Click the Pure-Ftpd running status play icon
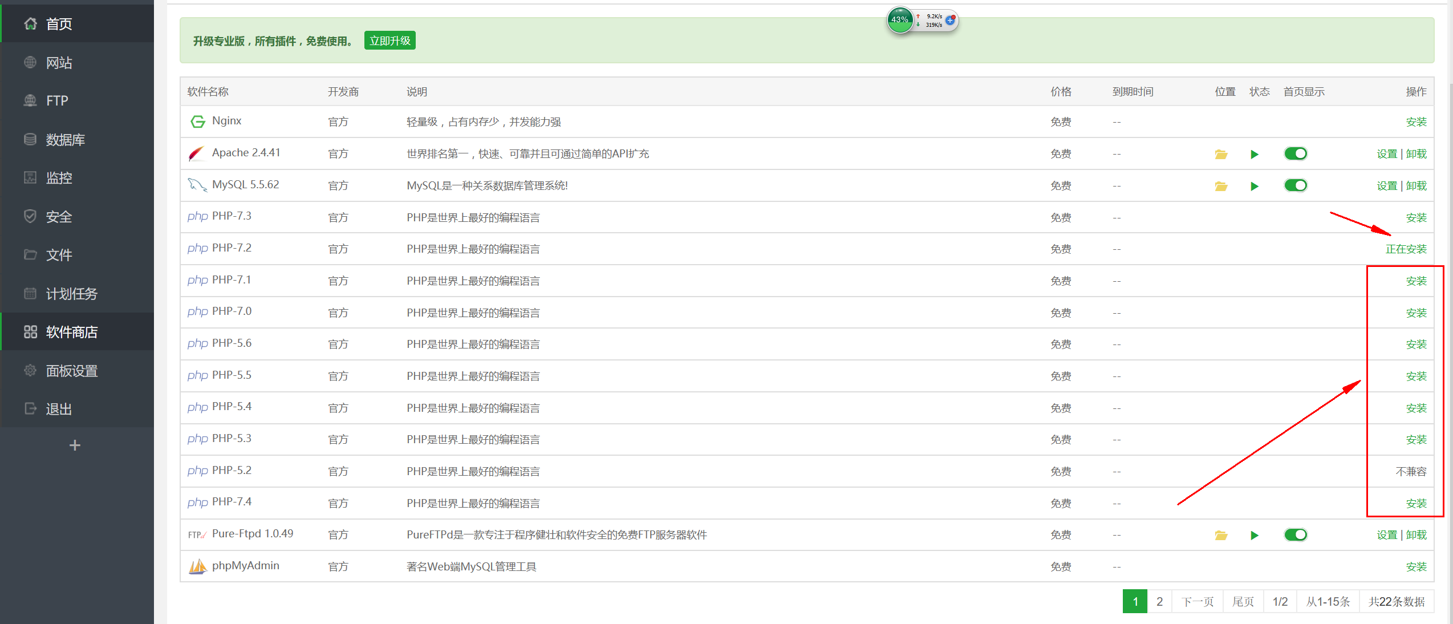This screenshot has width=1453, height=624. click(x=1255, y=535)
